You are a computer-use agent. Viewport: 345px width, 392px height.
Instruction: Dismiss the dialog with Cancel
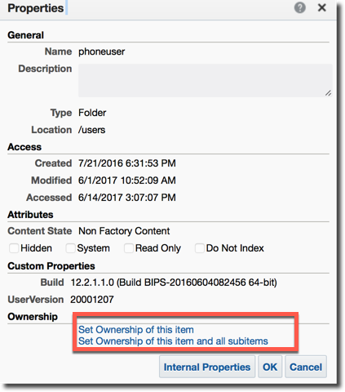306,367
